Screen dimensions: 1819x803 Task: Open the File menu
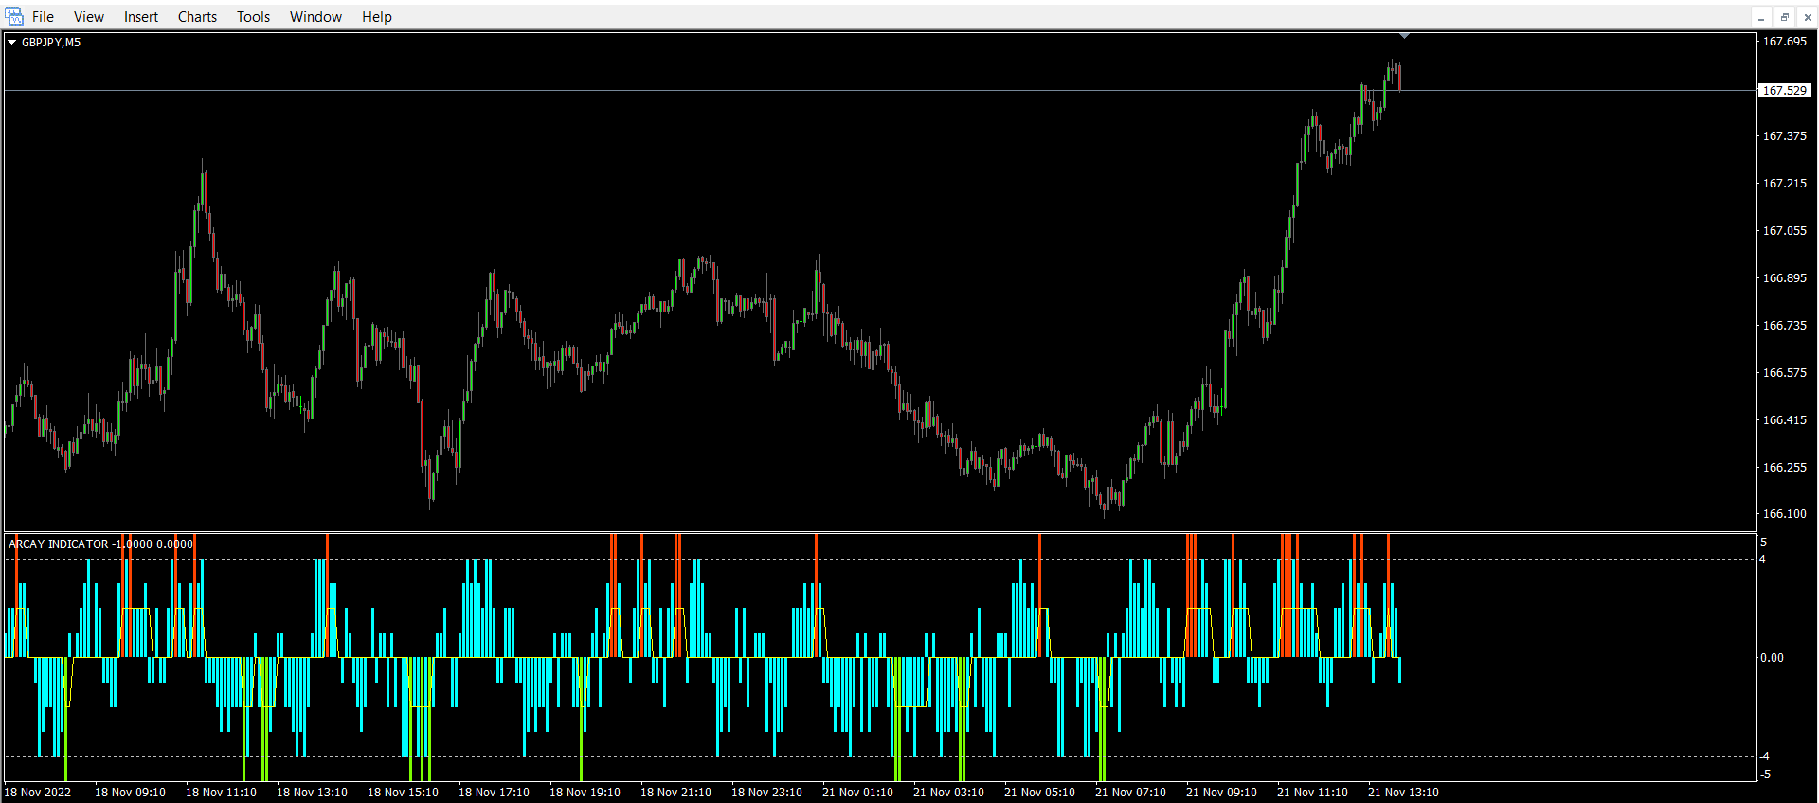tap(43, 17)
